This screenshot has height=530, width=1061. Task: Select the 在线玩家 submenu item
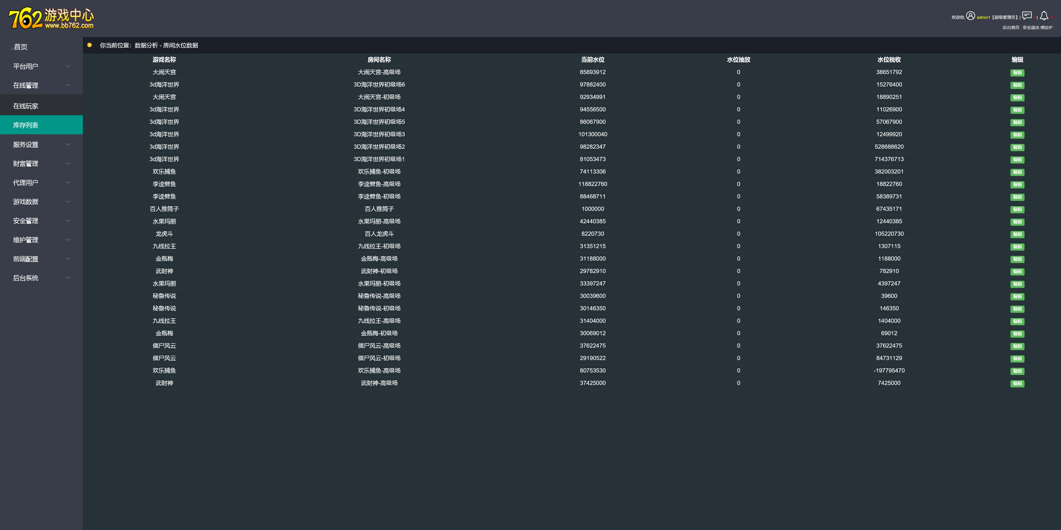25,106
